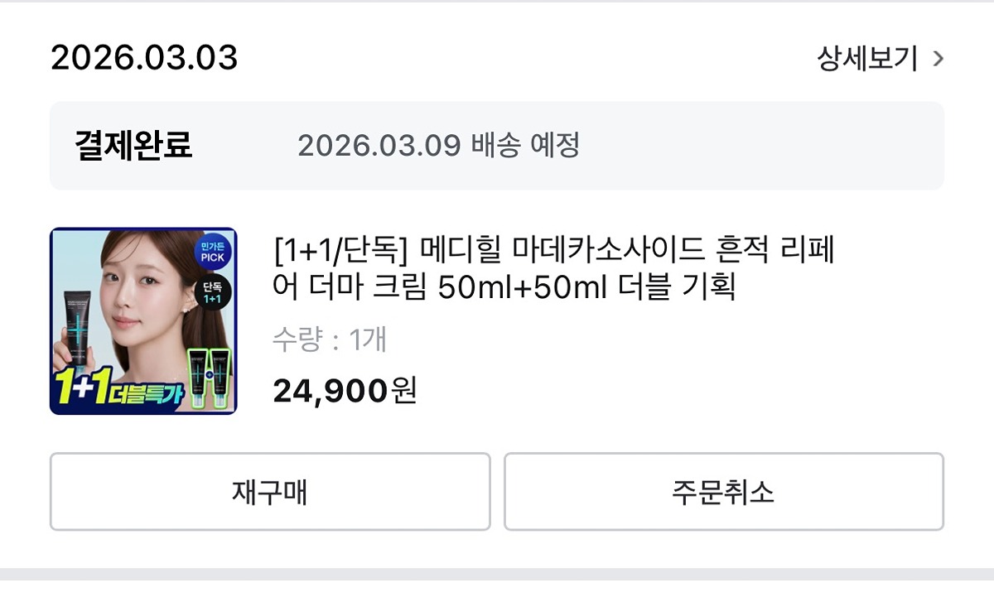Select the twin green-outlined tubes icon

pyautogui.click(x=208, y=378)
